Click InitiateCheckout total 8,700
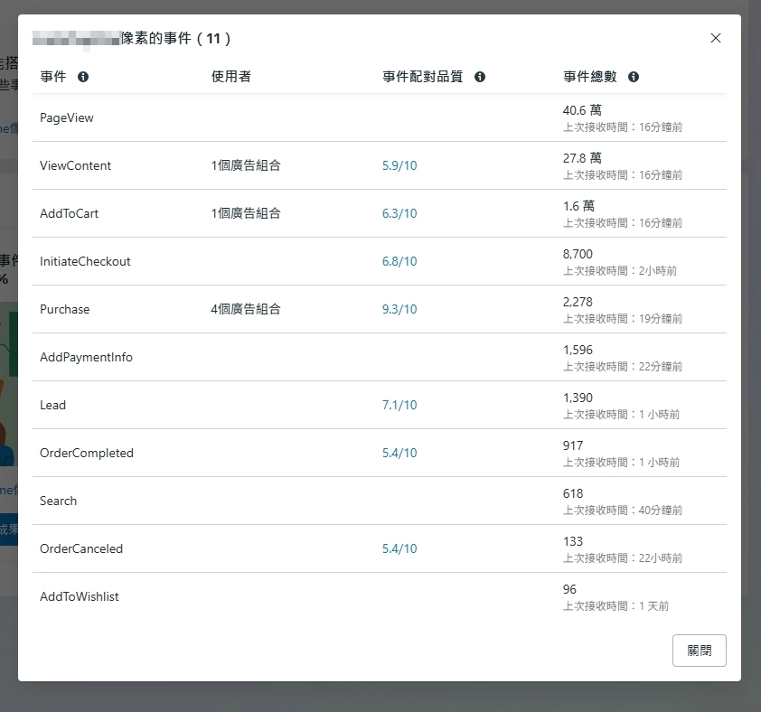 (x=578, y=254)
